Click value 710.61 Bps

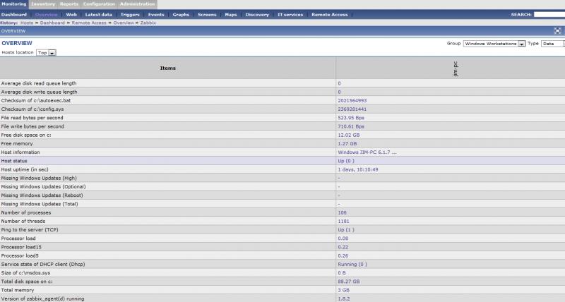click(x=351, y=127)
